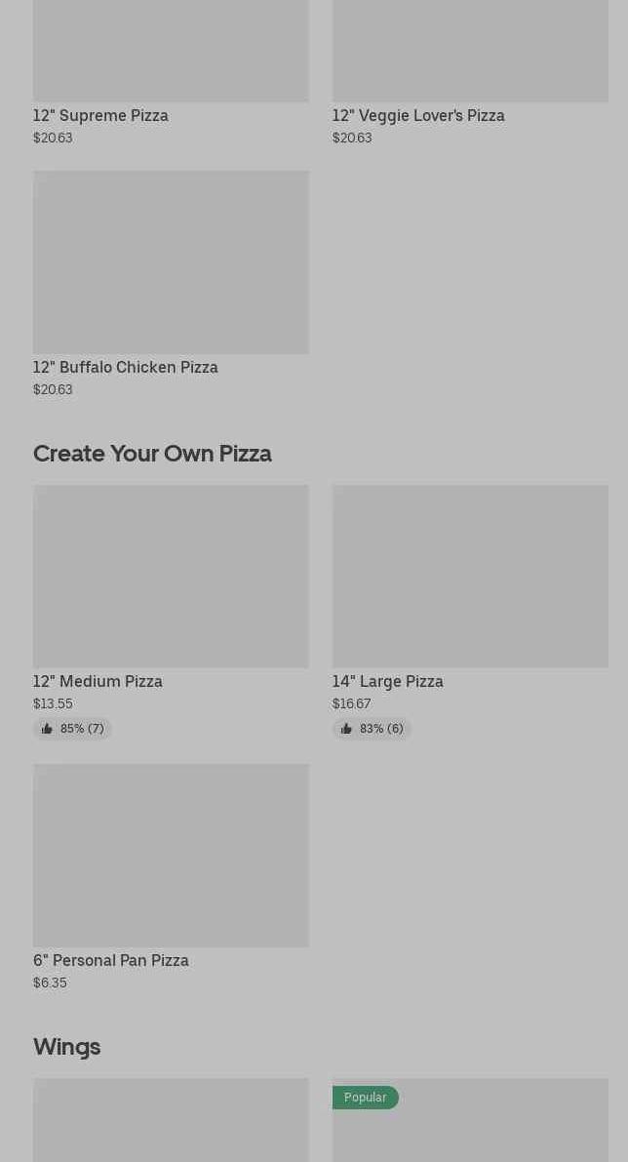
Task: Open the 12" Medium Pizza title
Action: click(98, 681)
